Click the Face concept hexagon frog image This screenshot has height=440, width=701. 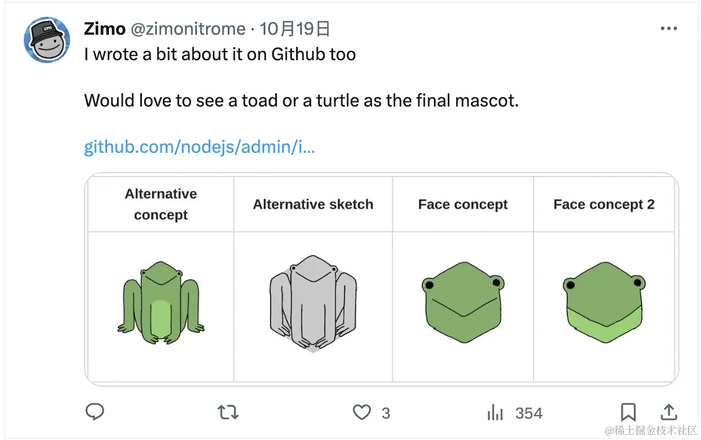[x=462, y=302]
